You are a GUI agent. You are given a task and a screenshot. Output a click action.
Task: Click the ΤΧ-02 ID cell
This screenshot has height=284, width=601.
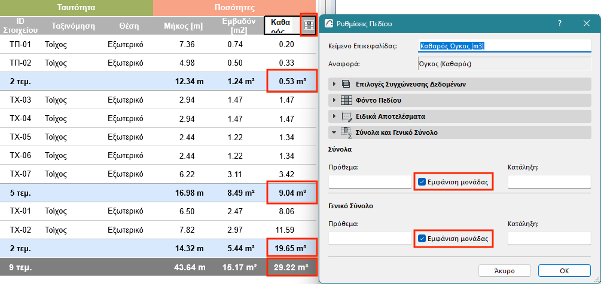click(x=20, y=230)
